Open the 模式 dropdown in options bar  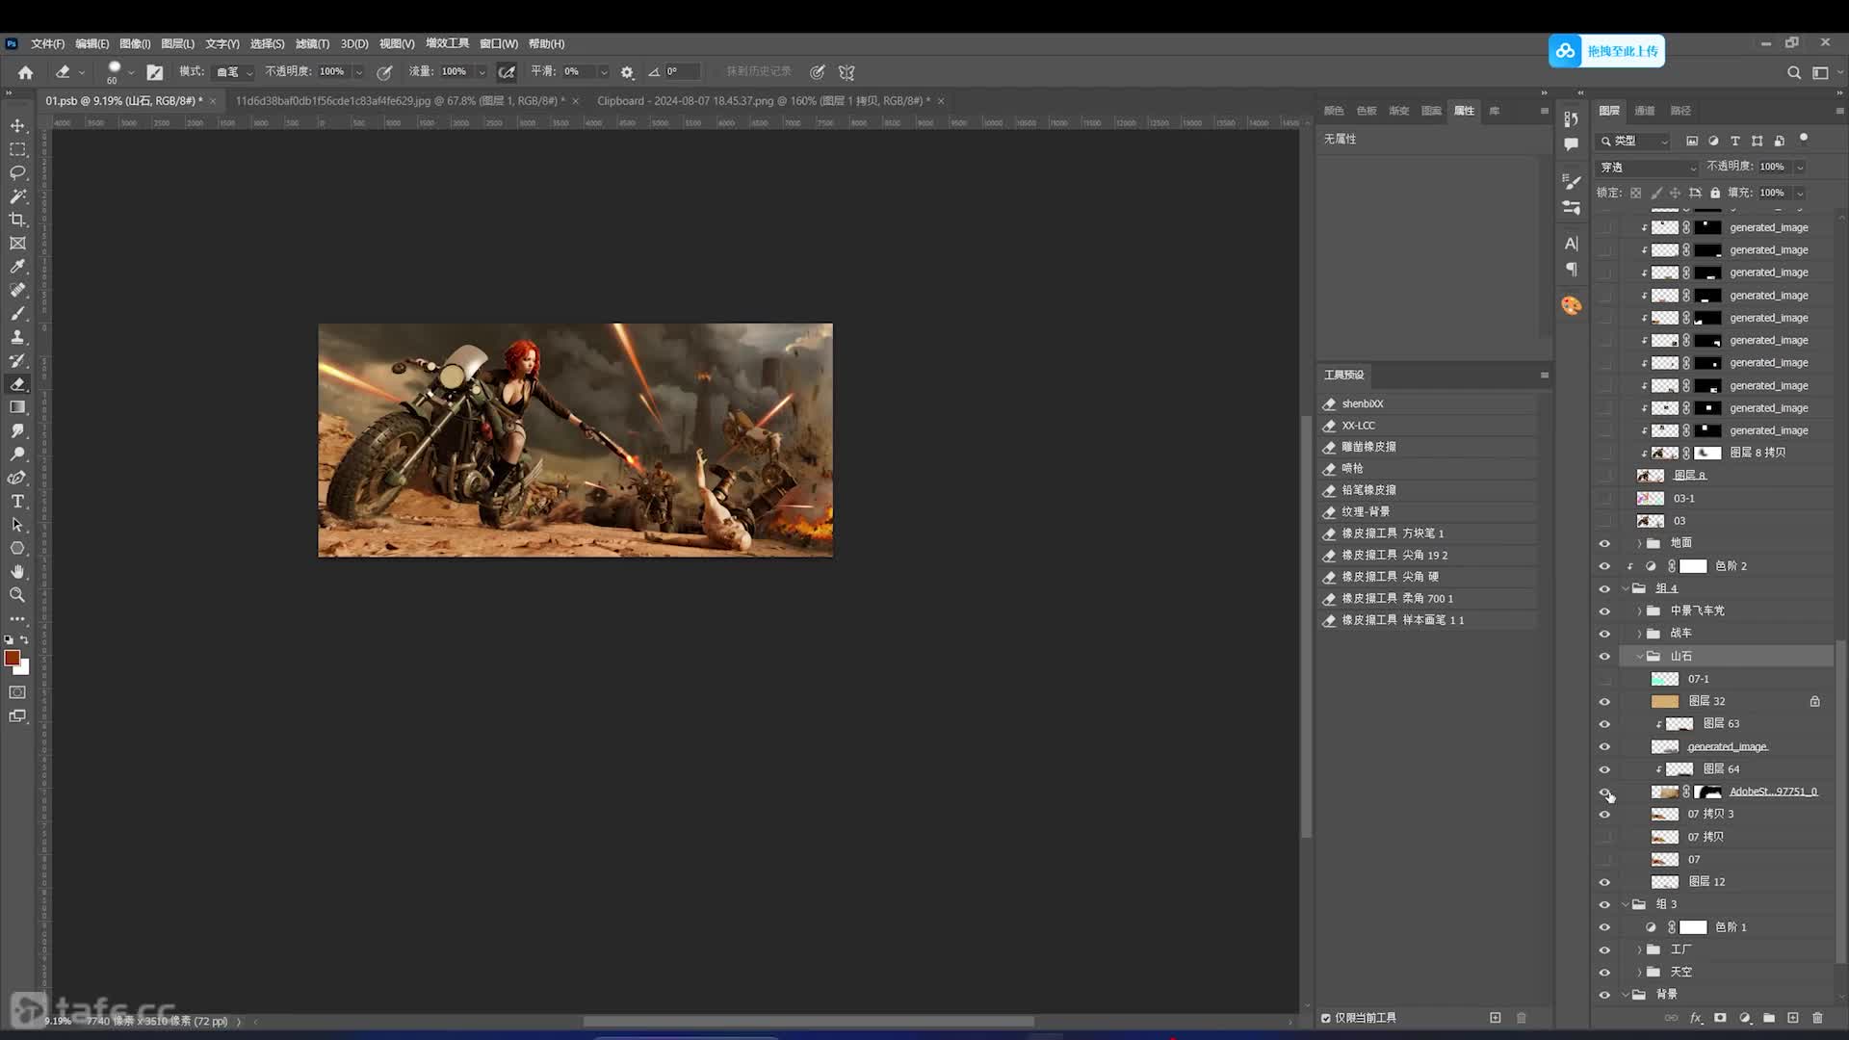coord(234,72)
